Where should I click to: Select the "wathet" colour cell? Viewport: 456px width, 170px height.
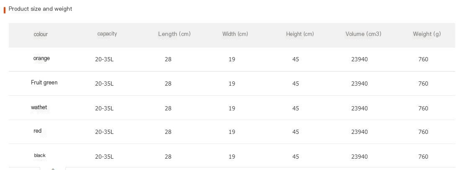[x=39, y=107]
